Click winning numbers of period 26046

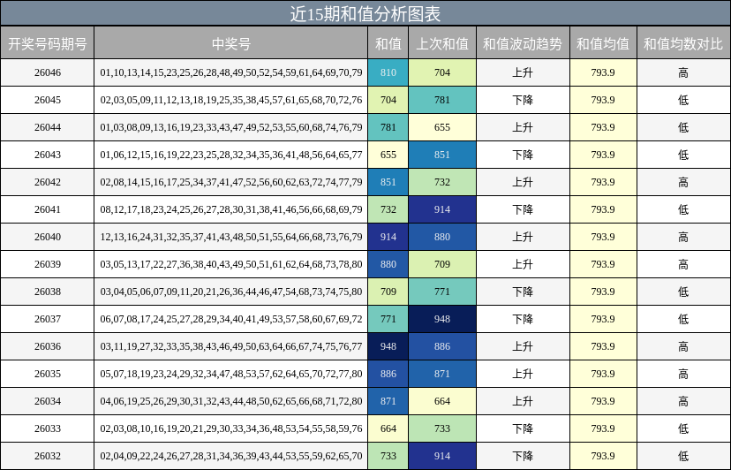point(230,72)
